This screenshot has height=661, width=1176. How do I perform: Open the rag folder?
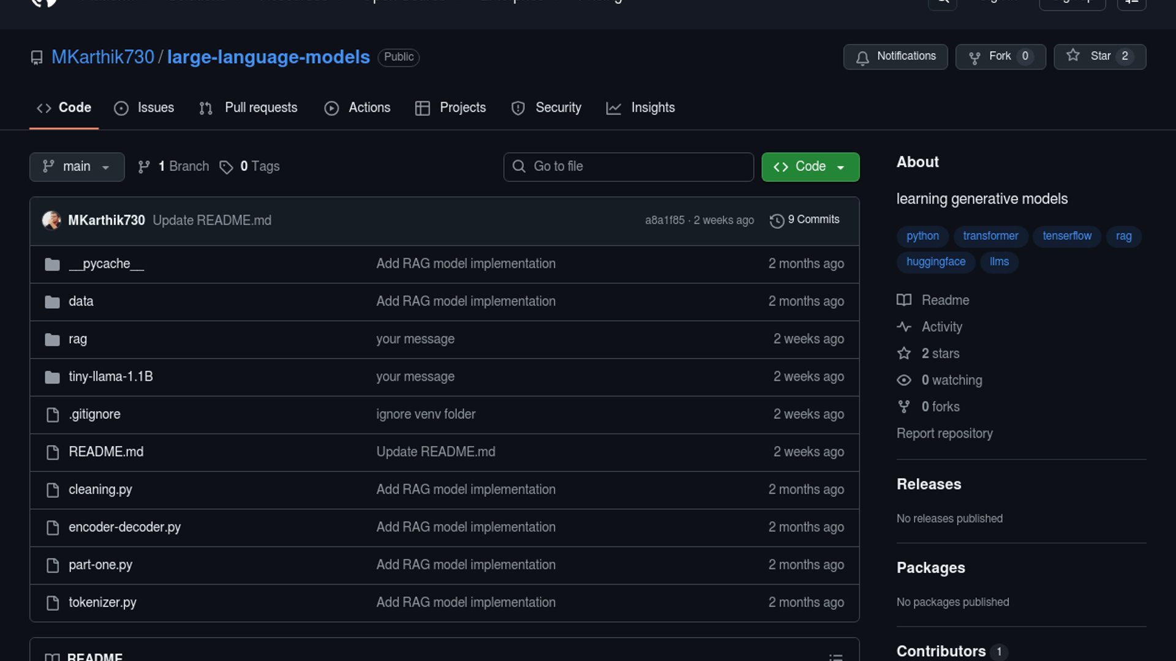(77, 339)
